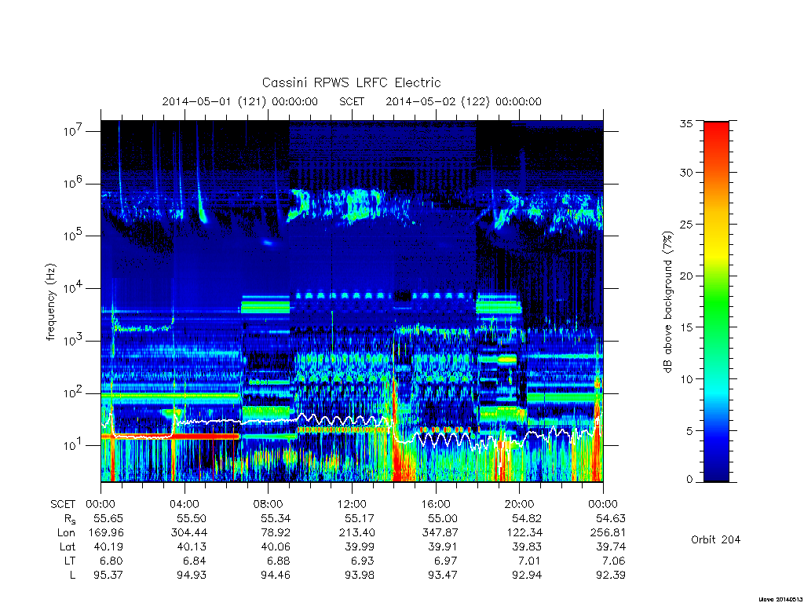Viewport: 804px width, 603px height.
Task: Click the Lon value 213.40
Action: click(x=357, y=533)
